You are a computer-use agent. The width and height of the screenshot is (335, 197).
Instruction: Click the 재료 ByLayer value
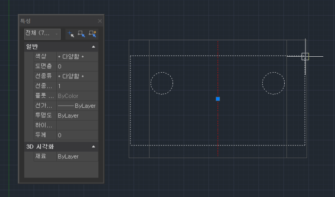(77, 156)
